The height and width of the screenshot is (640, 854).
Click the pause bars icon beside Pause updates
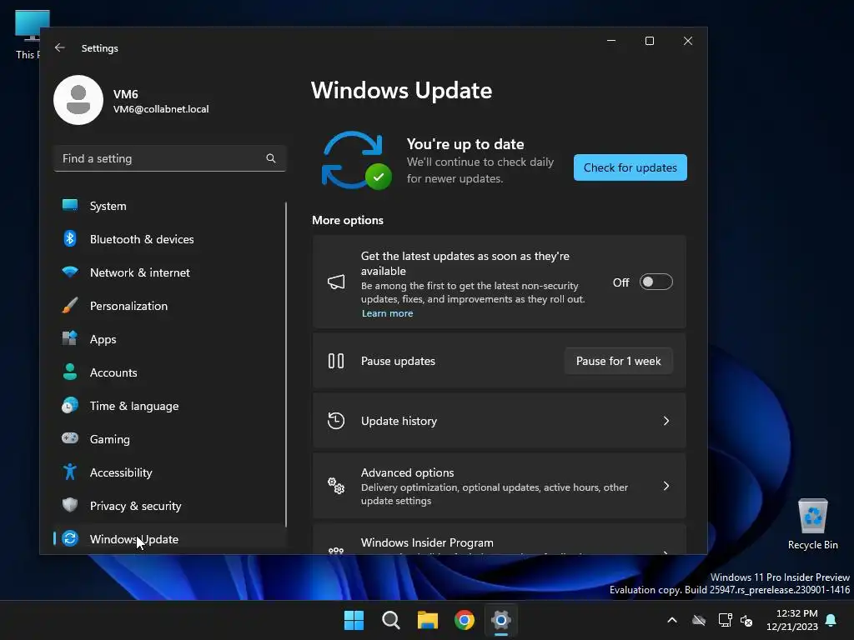(336, 361)
